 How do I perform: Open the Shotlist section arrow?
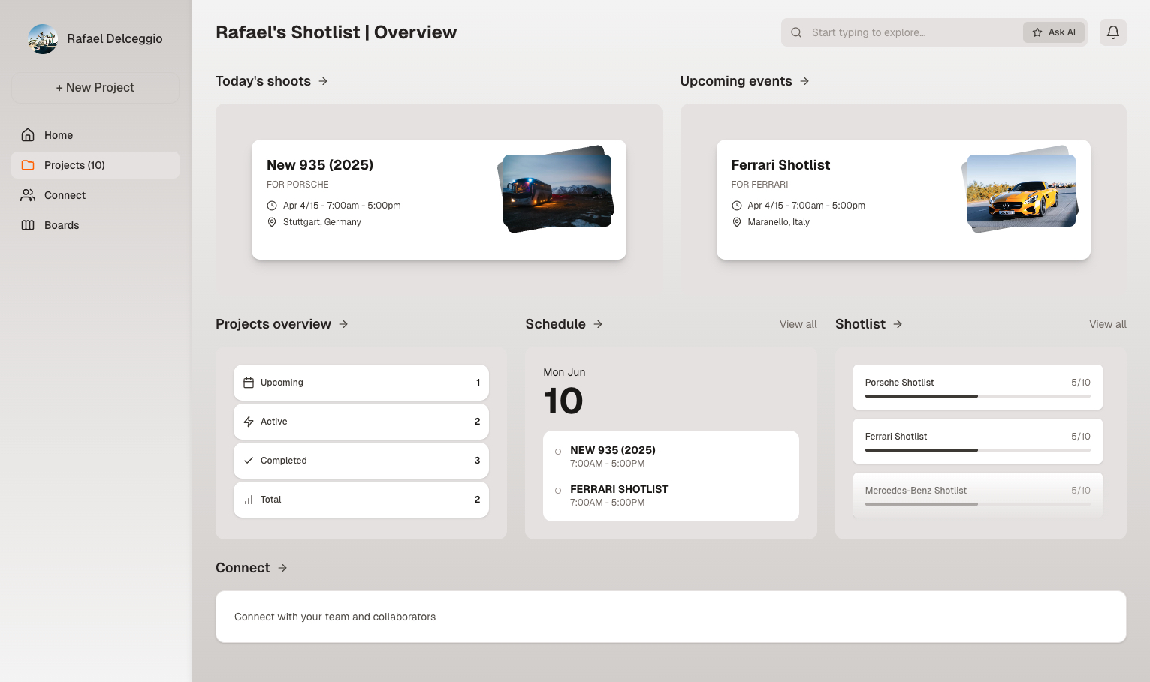point(898,324)
